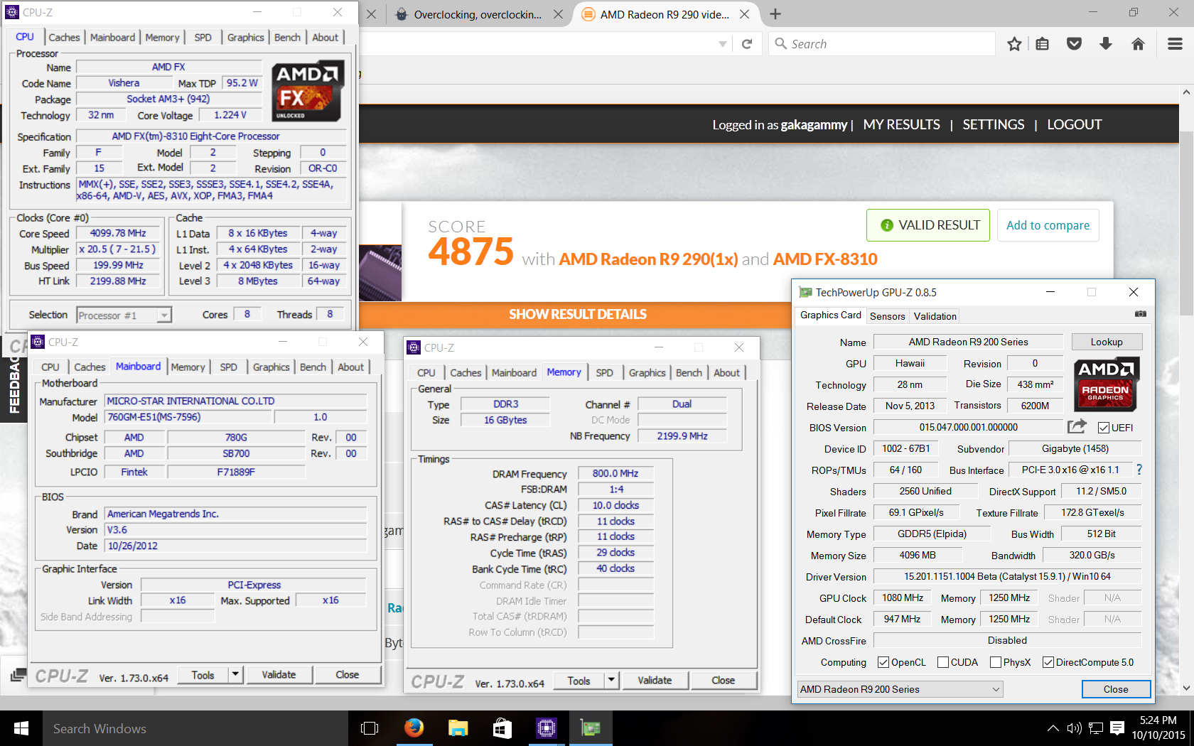This screenshot has width=1194, height=746.
Task: Click the network icon in system tray
Action: [x=1096, y=728]
